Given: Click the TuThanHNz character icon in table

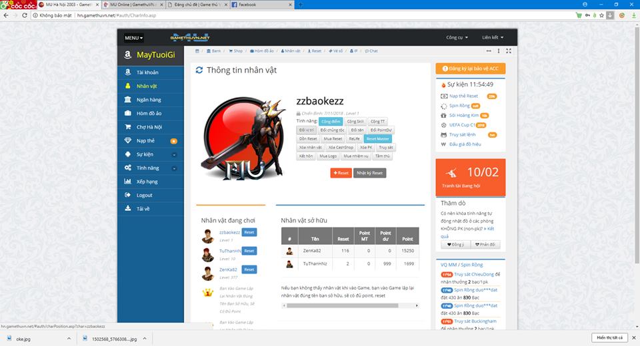Looking at the screenshot, I should (x=289, y=264).
